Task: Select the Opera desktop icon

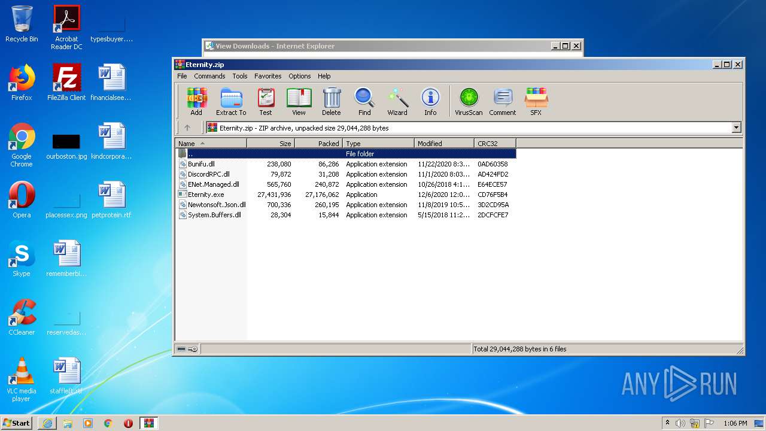Action: 22,200
